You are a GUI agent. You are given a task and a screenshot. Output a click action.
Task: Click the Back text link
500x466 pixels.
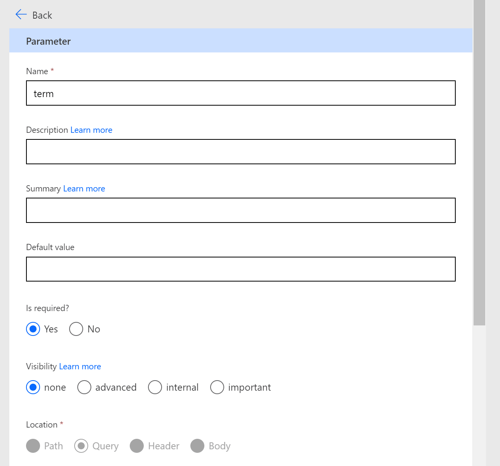pos(42,15)
